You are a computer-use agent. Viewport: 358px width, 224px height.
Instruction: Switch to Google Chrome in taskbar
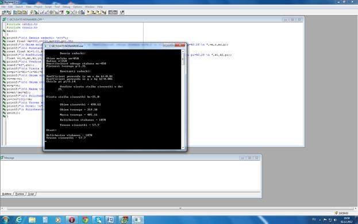(x=85, y=219)
